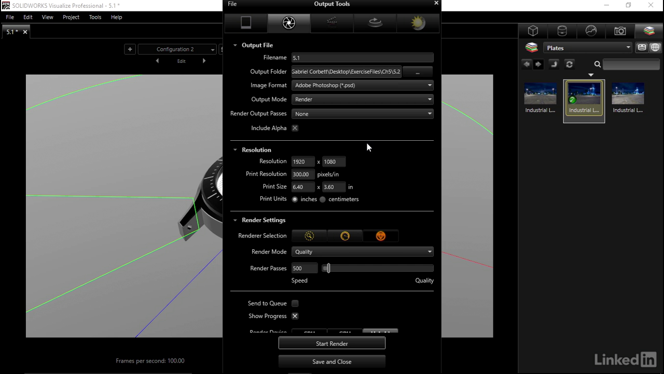
Task: Click the Filename input field
Action: [362, 58]
